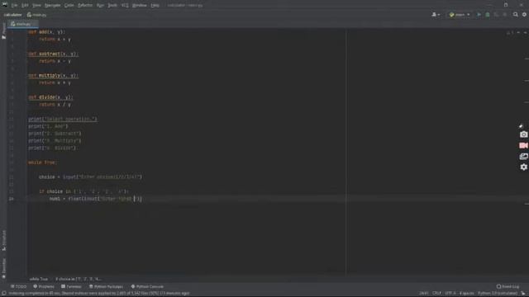Click on 'def add(x, y):' line
Image resolution: width=529 pixels, height=297 pixels.
pos(47,32)
